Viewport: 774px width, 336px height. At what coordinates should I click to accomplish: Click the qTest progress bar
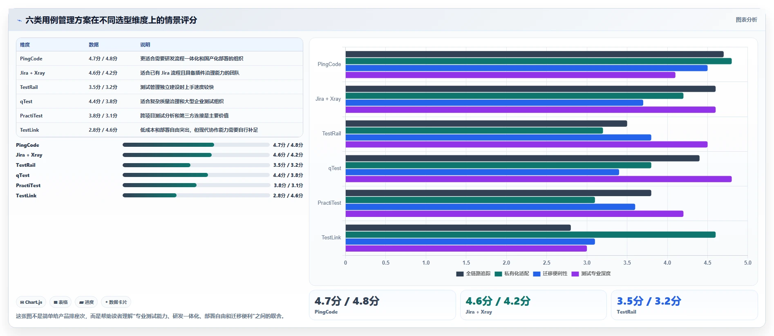tap(196, 175)
